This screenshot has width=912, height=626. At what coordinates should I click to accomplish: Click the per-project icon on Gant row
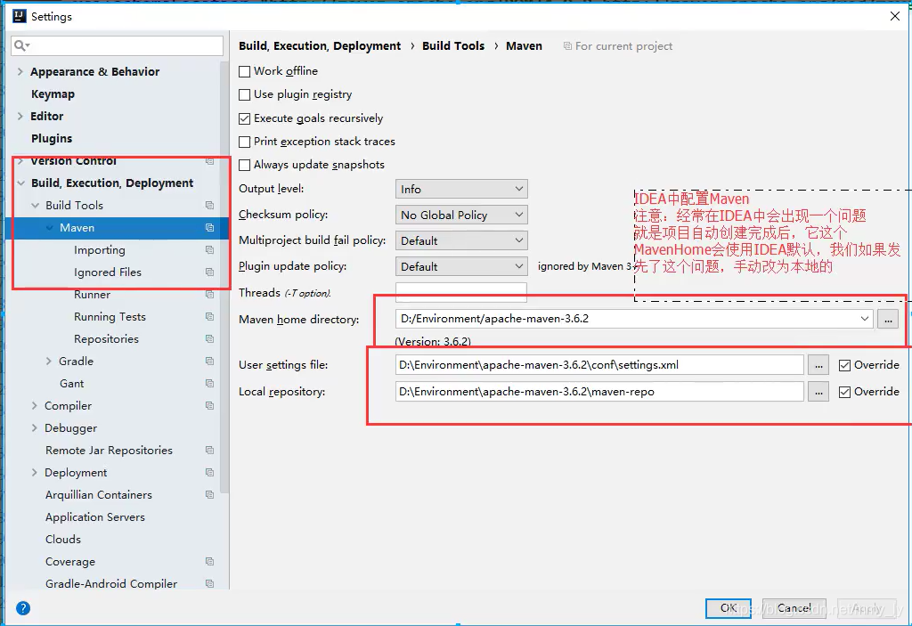209,384
